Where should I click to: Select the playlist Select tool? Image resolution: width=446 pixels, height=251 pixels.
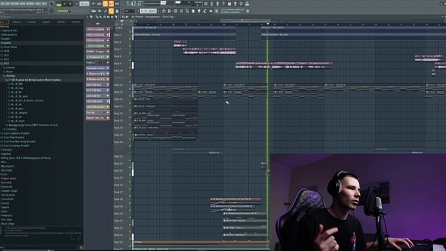tap(119, 17)
